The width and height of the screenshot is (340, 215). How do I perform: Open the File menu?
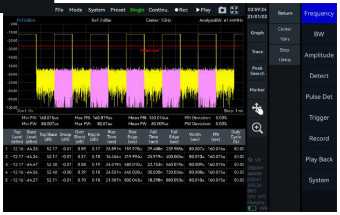point(59,10)
